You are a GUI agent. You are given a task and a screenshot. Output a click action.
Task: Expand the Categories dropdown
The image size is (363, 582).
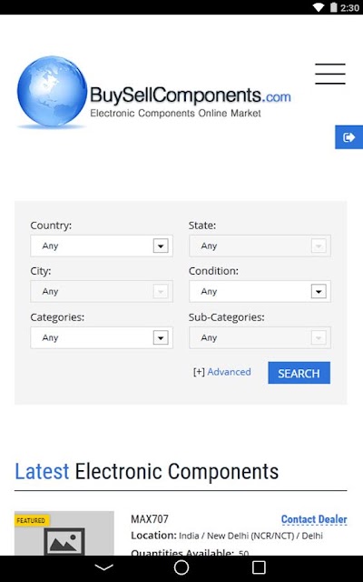[102, 337]
